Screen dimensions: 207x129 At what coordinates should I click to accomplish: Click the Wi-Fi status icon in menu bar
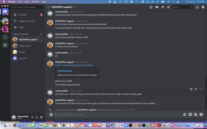coord(169,2)
